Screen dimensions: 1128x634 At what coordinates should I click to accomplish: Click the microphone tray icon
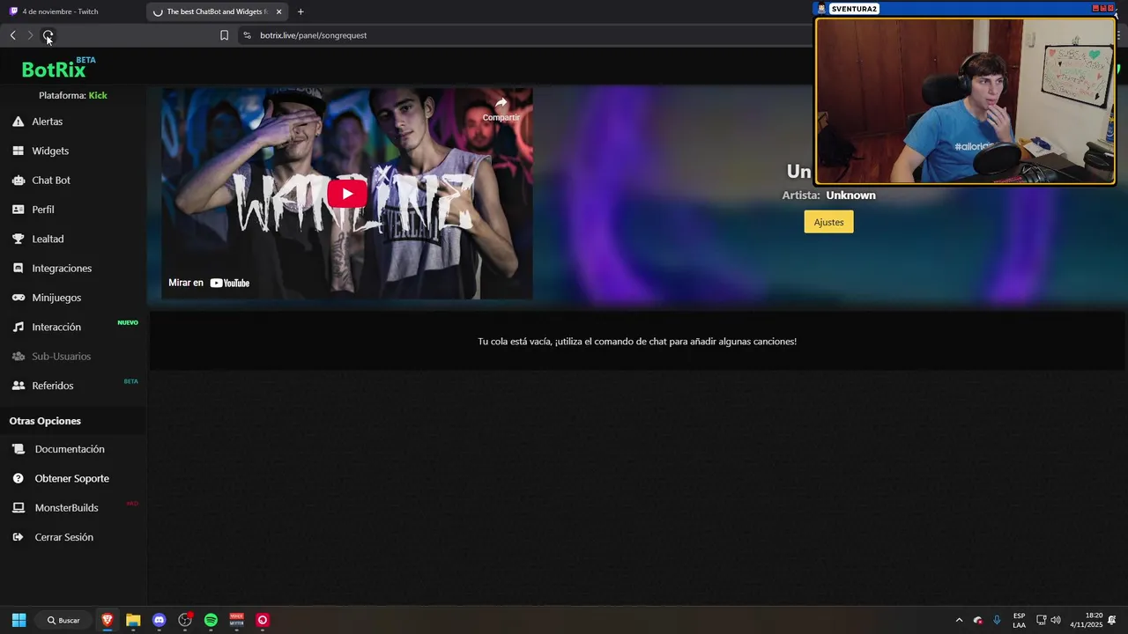pyautogui.click(x=997, y=620)
